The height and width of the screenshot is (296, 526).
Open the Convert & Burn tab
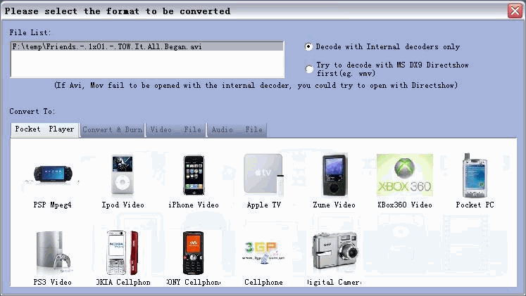(x=112, y=130)
